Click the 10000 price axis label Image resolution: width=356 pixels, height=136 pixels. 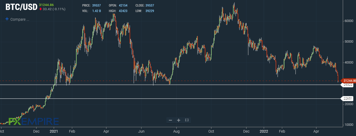pos(348,125)
